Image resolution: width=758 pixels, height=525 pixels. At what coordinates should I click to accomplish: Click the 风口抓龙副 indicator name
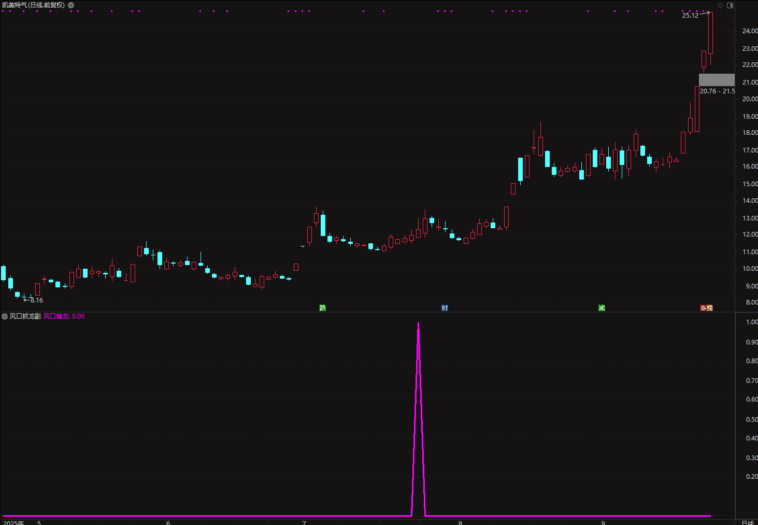click(x=25, y=316)
